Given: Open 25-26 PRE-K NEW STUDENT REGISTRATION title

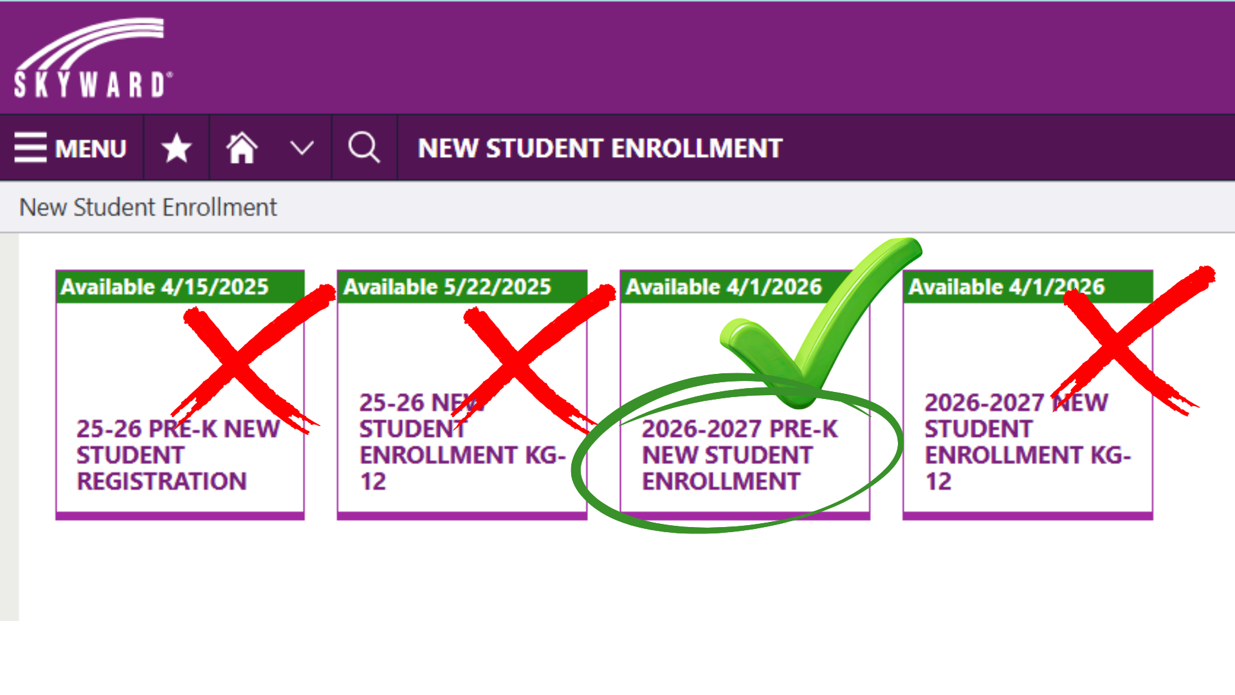Looking at the screenshot, I should [161, 455].
